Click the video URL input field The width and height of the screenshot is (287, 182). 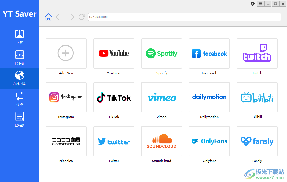[185, 17]
